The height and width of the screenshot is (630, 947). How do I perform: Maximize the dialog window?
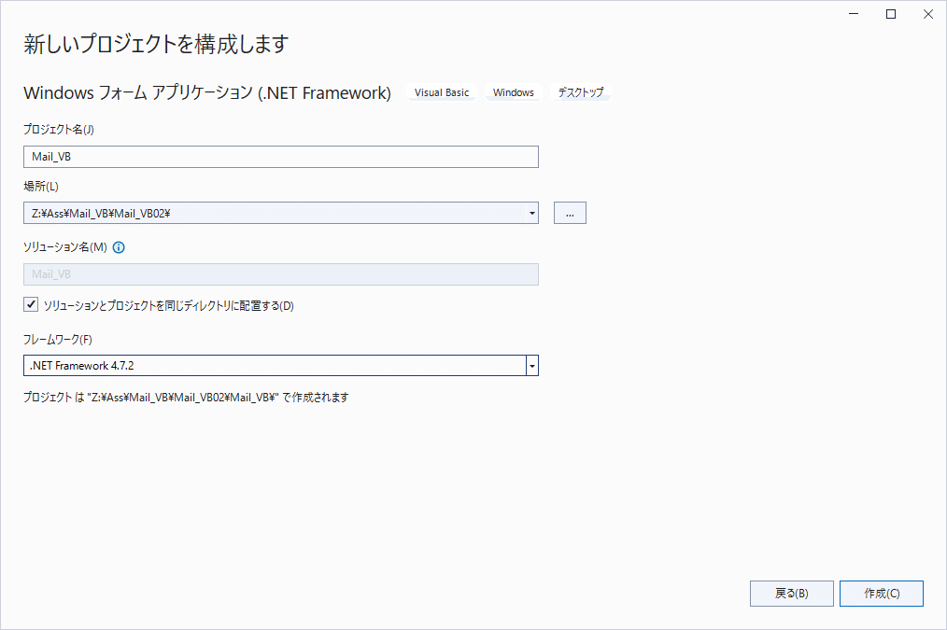[891, 14]
